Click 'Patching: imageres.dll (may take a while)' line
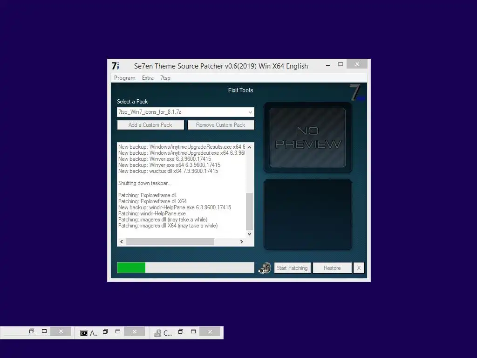The width and height of the screenshot is (477, 358). (x=163, y=220)
